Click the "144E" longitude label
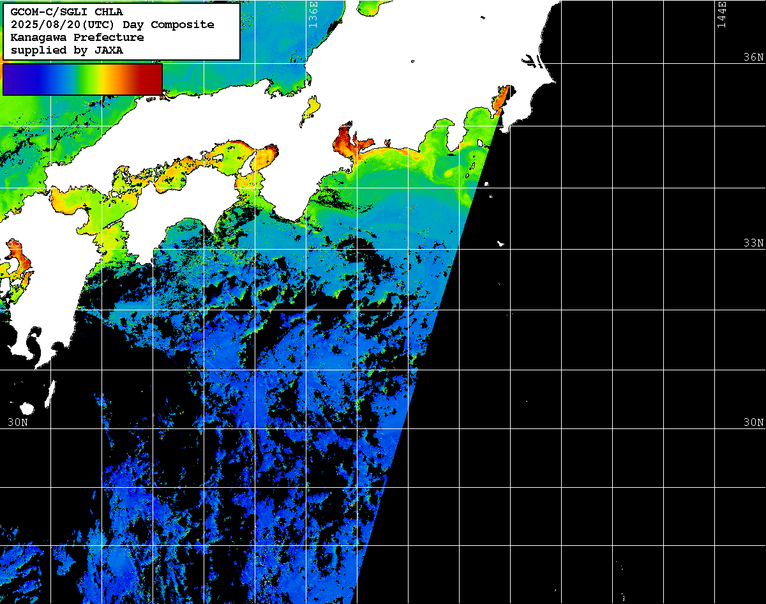The height and width of the screenshot is (604, 766). coord(722,14)
